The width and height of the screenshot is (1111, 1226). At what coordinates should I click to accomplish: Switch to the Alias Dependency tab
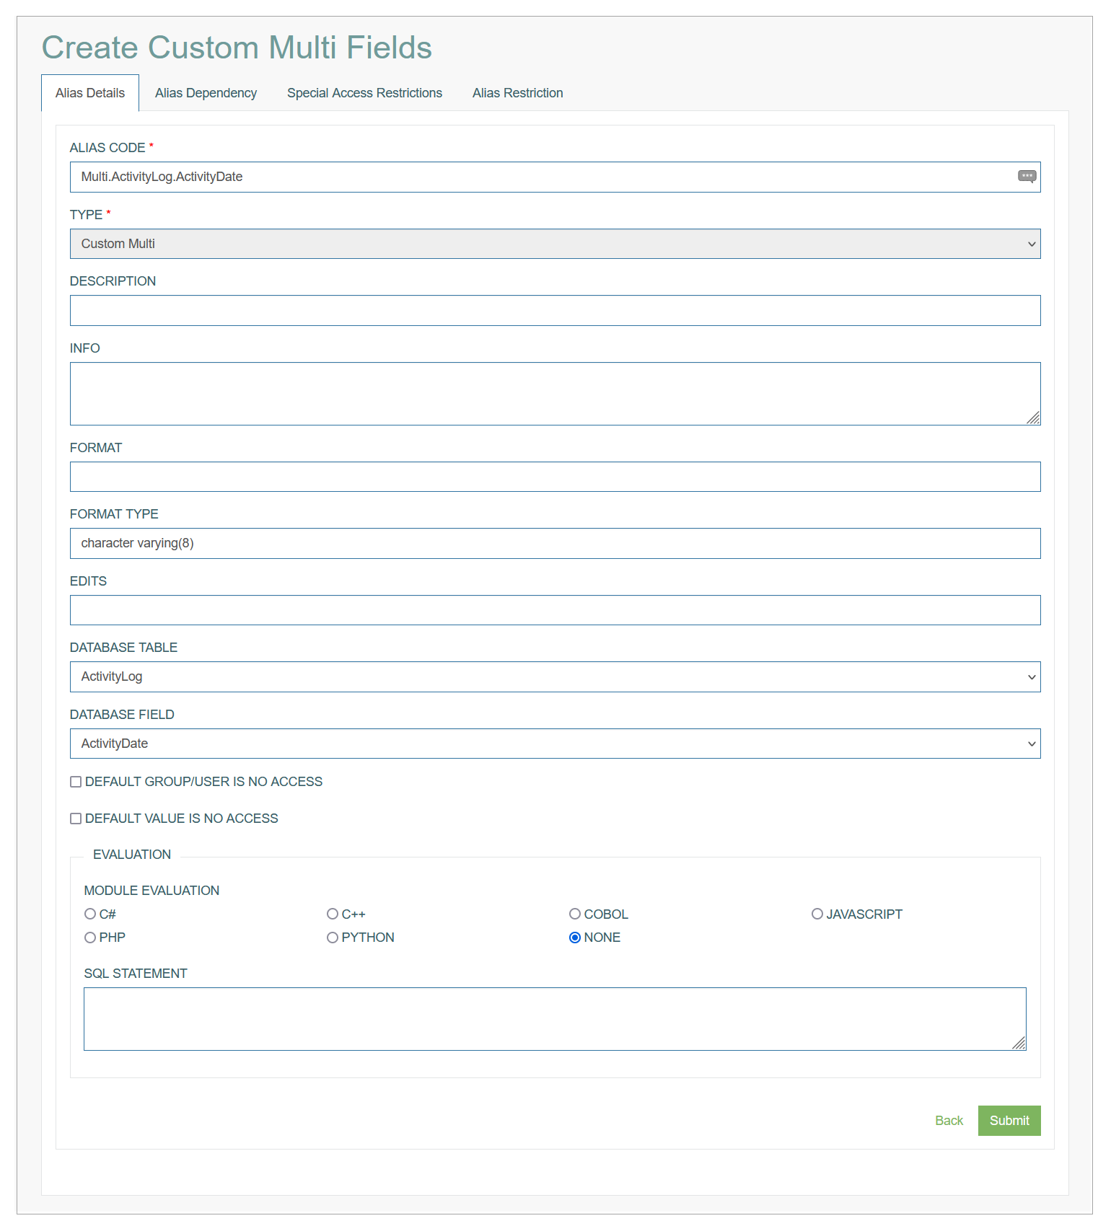[x=206, y=93]
